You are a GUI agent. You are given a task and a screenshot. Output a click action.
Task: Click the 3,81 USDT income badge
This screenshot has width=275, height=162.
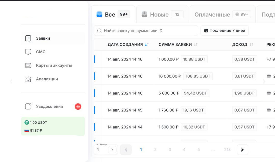pos(244,76)
